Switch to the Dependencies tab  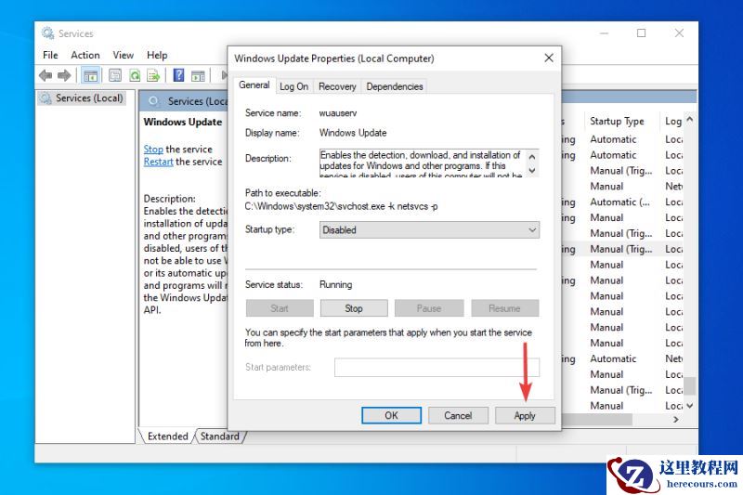coord(395,86)
